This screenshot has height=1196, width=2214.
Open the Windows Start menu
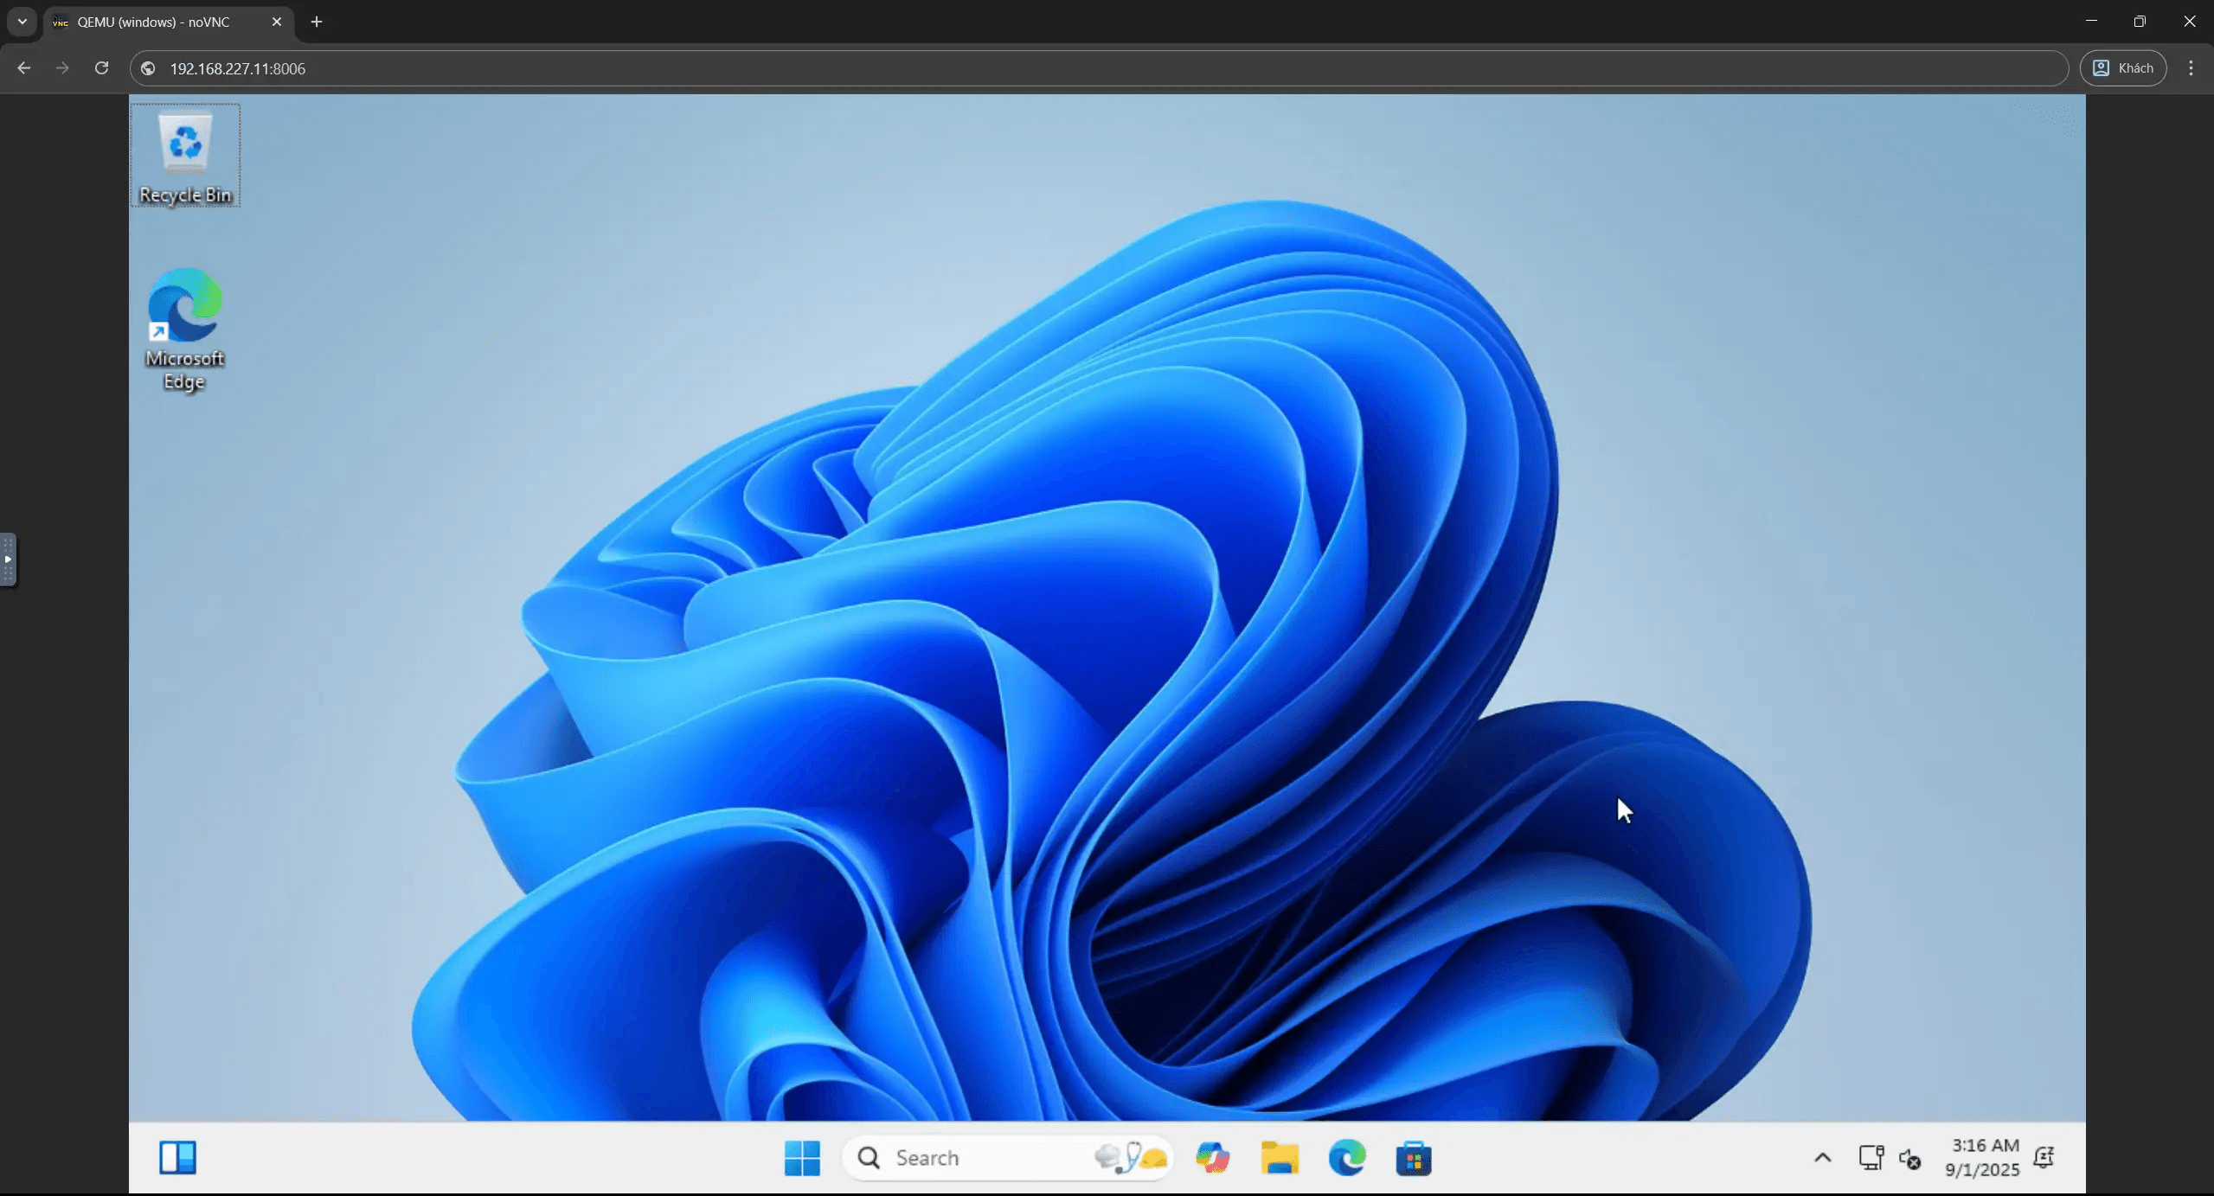(x=801, y=1157)
